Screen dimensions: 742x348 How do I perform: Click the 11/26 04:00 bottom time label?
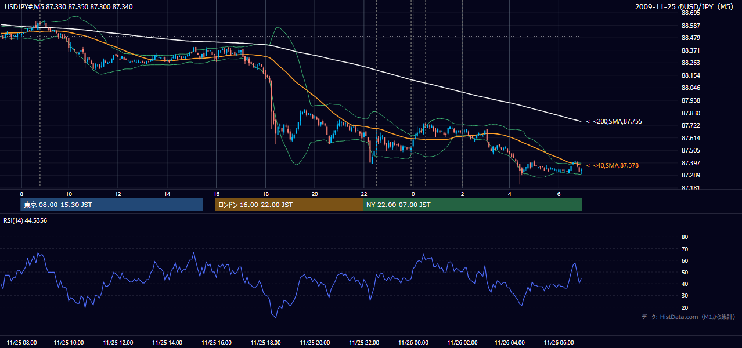pyautogui.click(x=510, y=342)
